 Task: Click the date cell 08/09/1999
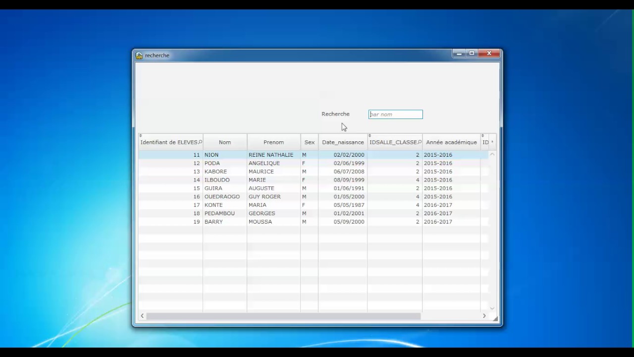pyautogui.click(x=343, y=180)
